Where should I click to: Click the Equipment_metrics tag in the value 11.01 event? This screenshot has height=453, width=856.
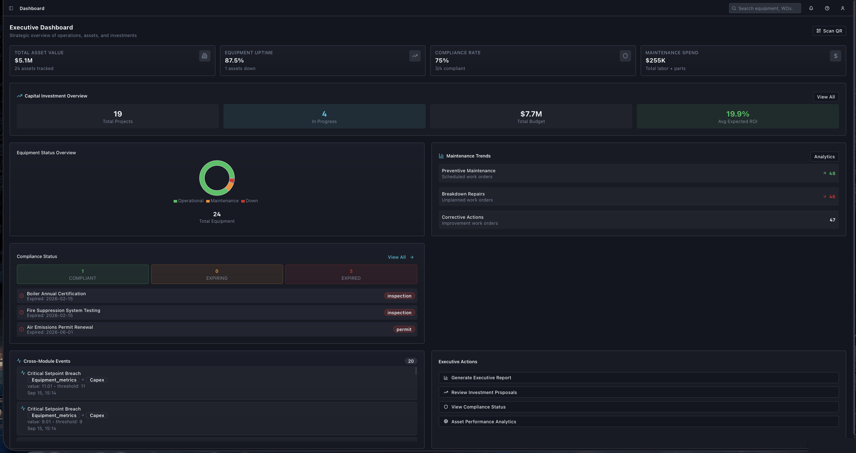54,380
